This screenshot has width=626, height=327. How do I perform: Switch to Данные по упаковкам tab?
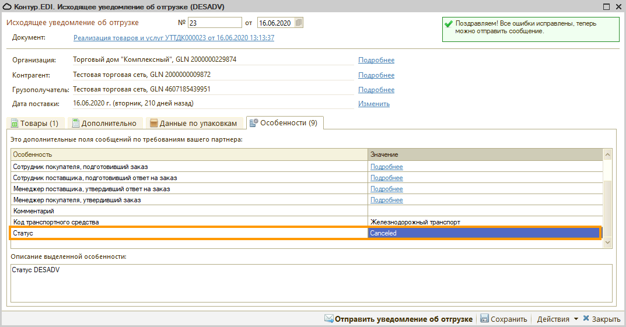[x=194, y=123]
